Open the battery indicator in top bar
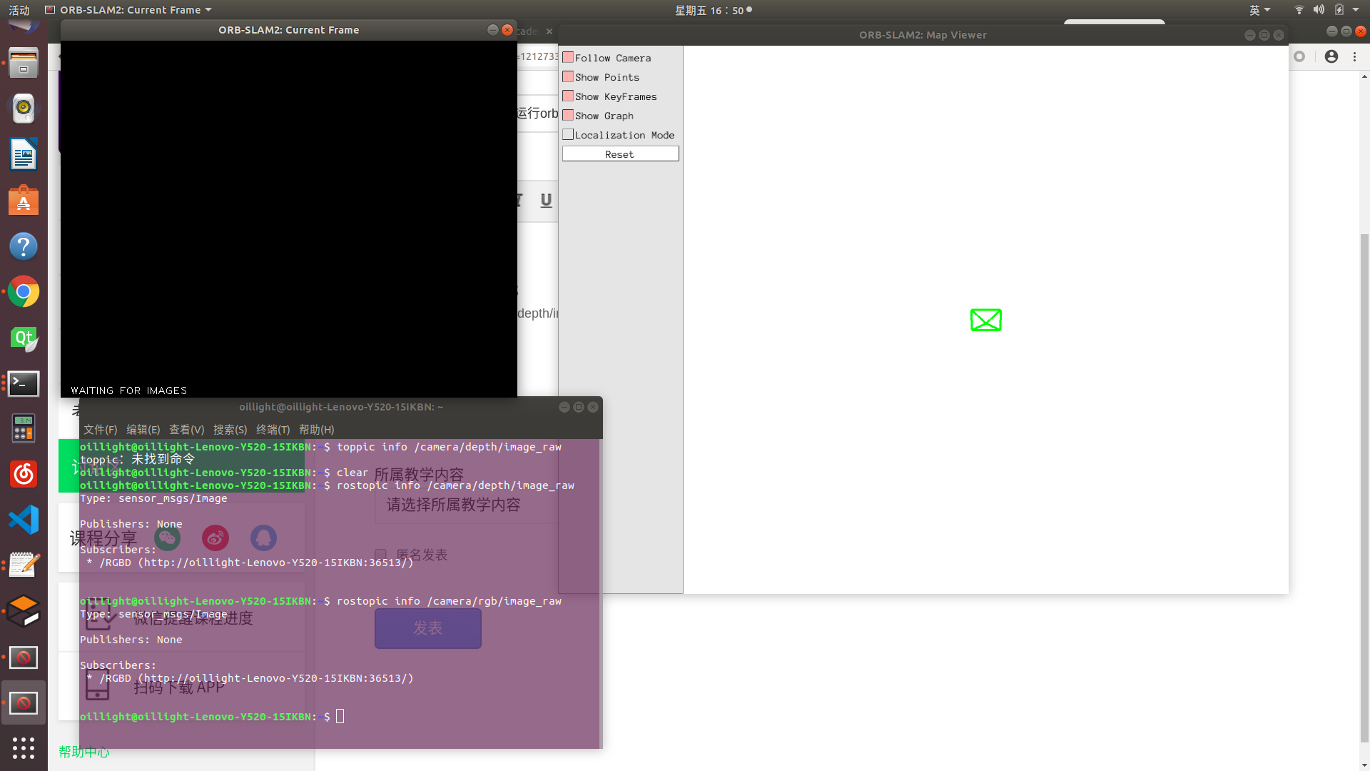 coord(1339,10)
